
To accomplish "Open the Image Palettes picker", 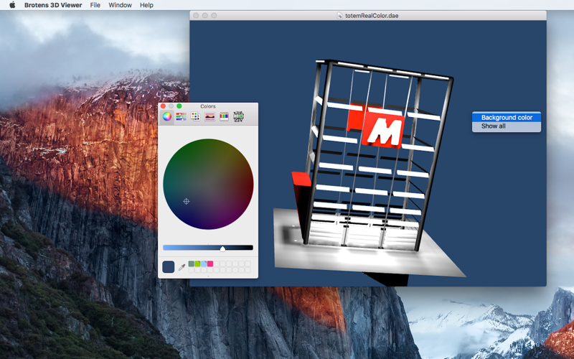I will (210, 116).
